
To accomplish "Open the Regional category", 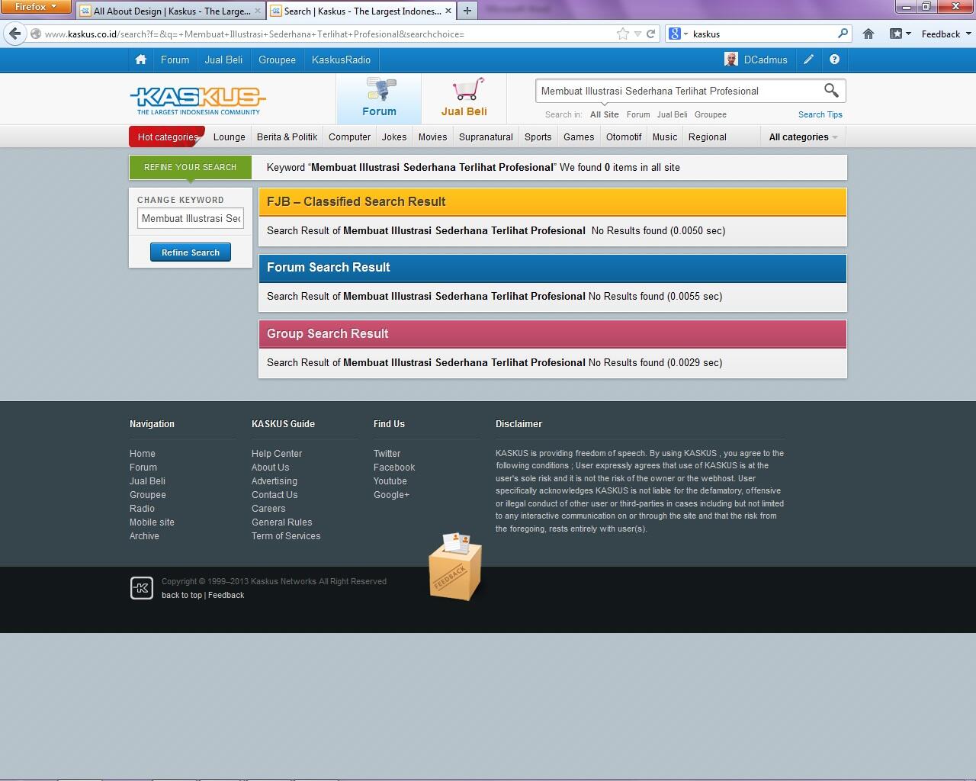I will (708, 137).
